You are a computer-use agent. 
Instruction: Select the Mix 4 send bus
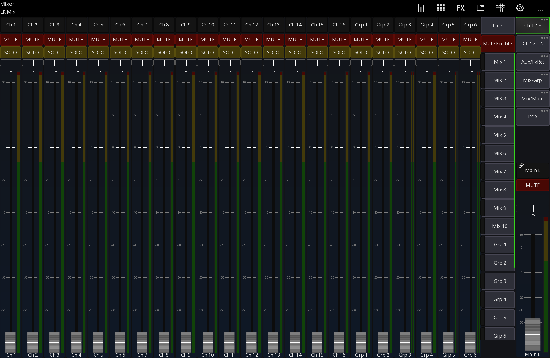500,117
